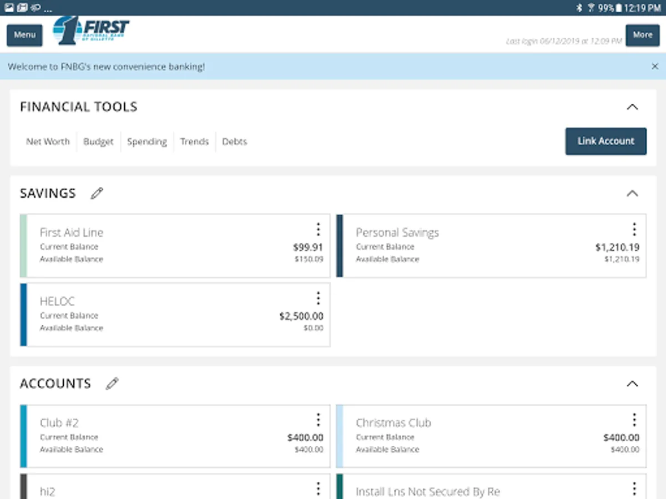Open the Christmas Club account
The width and height of the screenshot is (666, 499).
(491, 436)
